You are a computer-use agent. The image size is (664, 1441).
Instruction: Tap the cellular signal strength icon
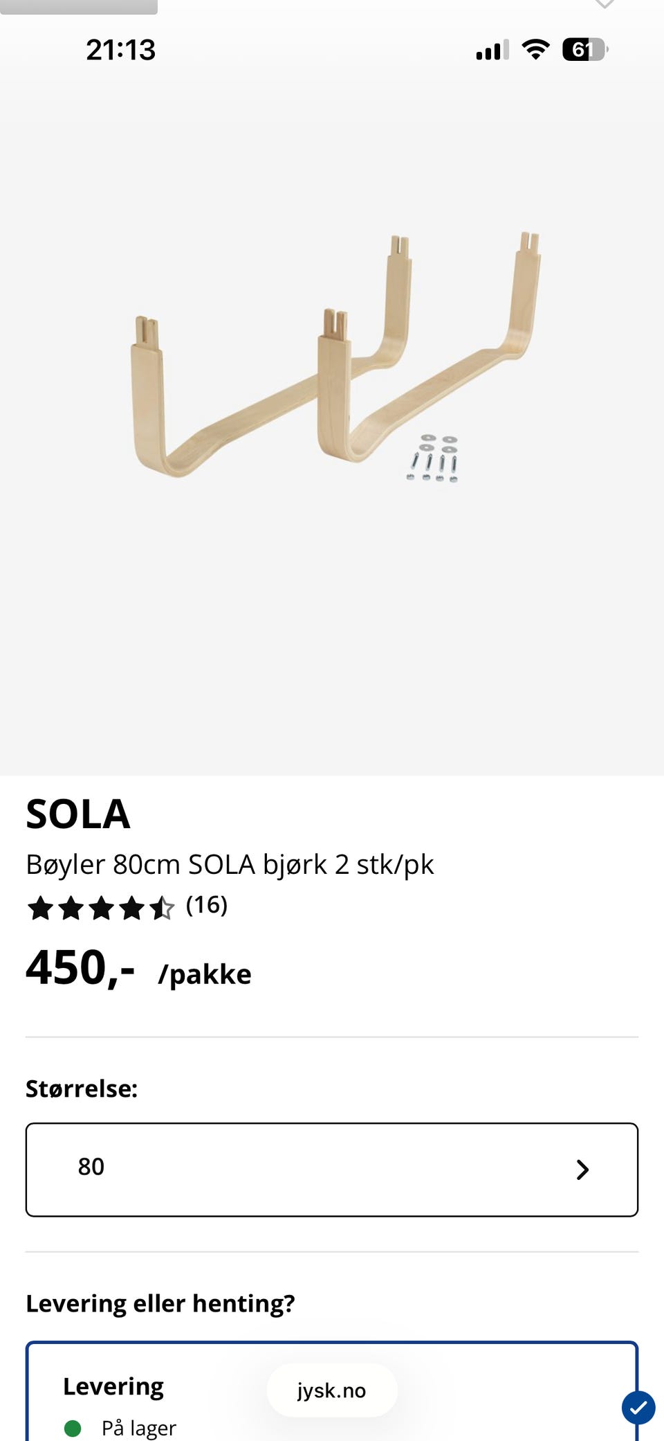(492, 50)
